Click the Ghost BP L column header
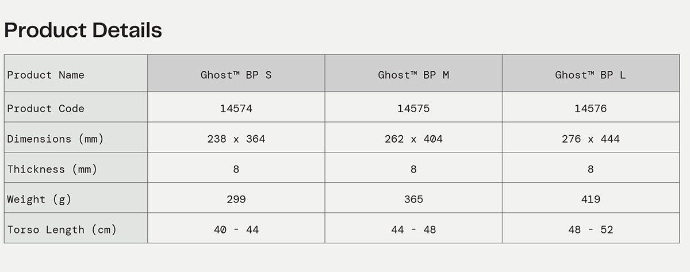The image size is (690, 272). 591,75
